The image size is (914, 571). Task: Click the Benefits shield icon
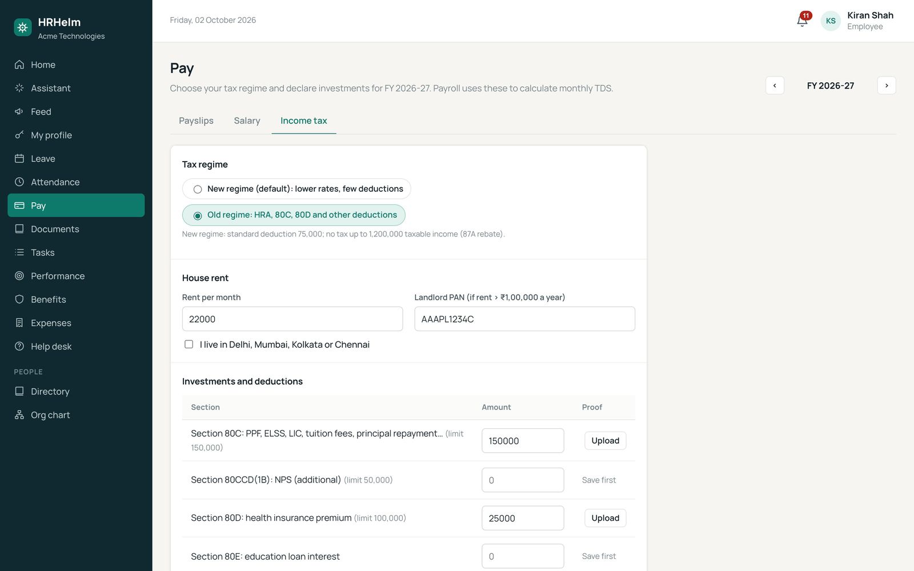coord(19,299)
